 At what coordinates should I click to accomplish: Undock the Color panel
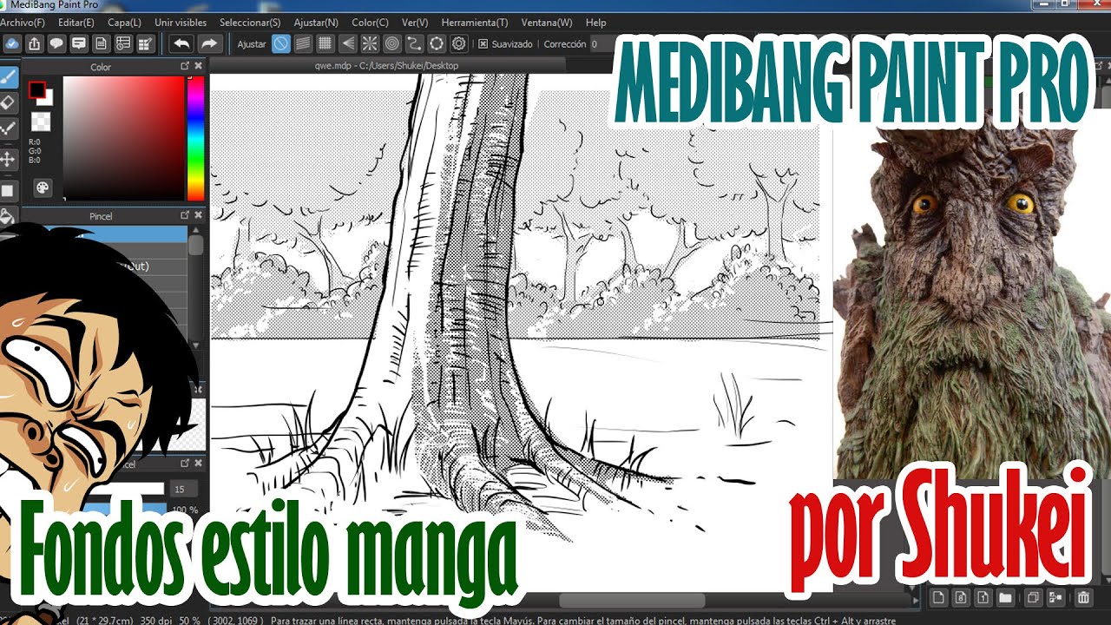tap(185, 66)
